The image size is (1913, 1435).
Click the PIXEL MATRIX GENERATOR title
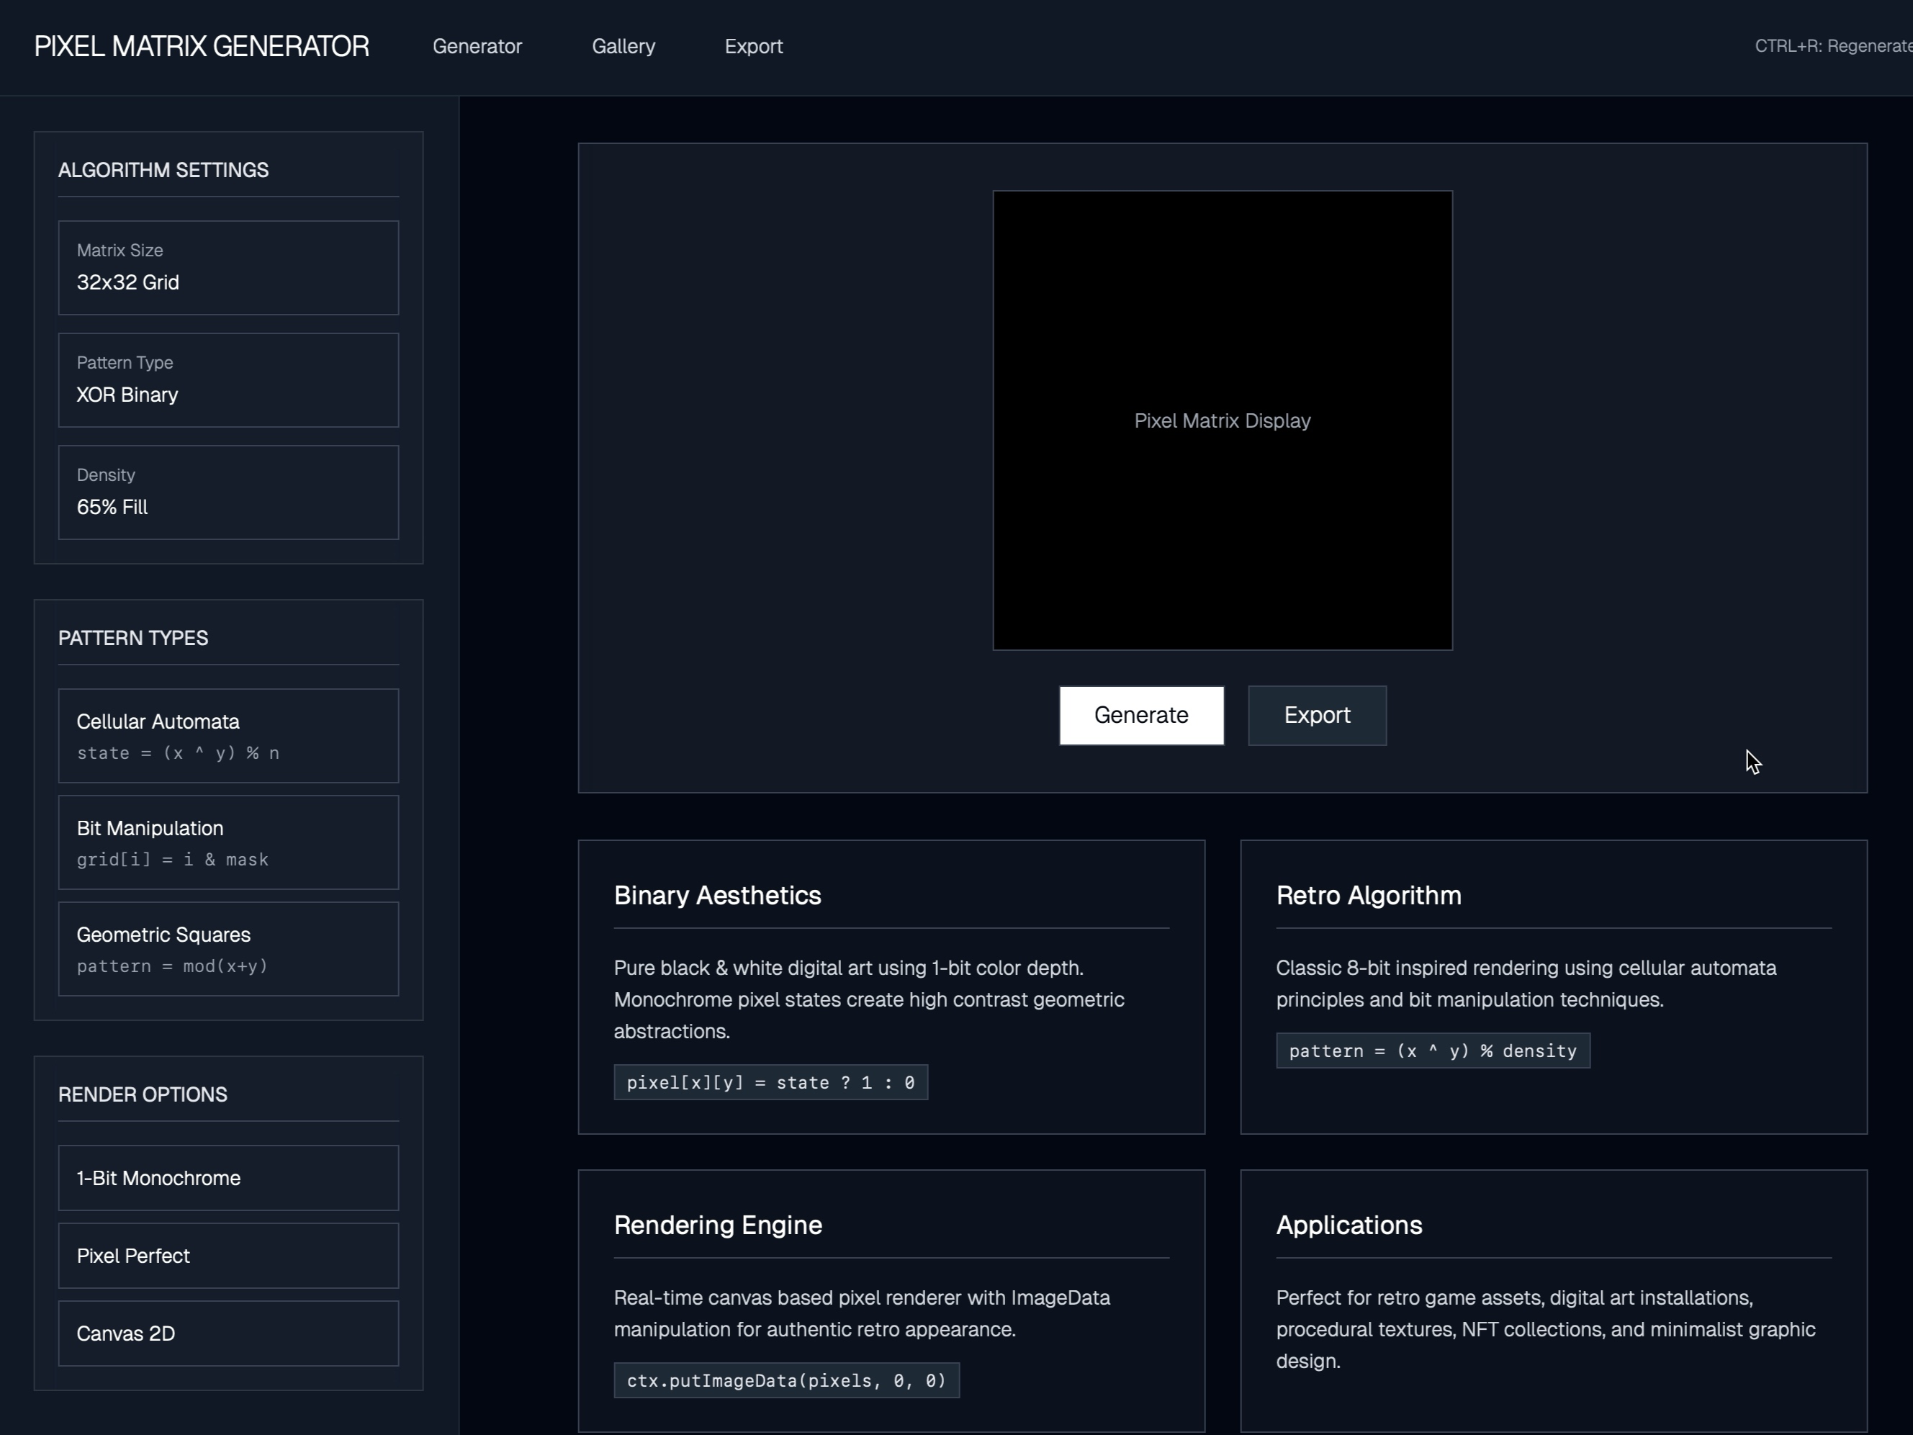point(202,47)
